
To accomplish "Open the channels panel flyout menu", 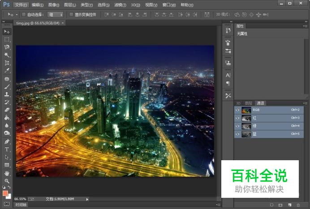I will (305, 103).
